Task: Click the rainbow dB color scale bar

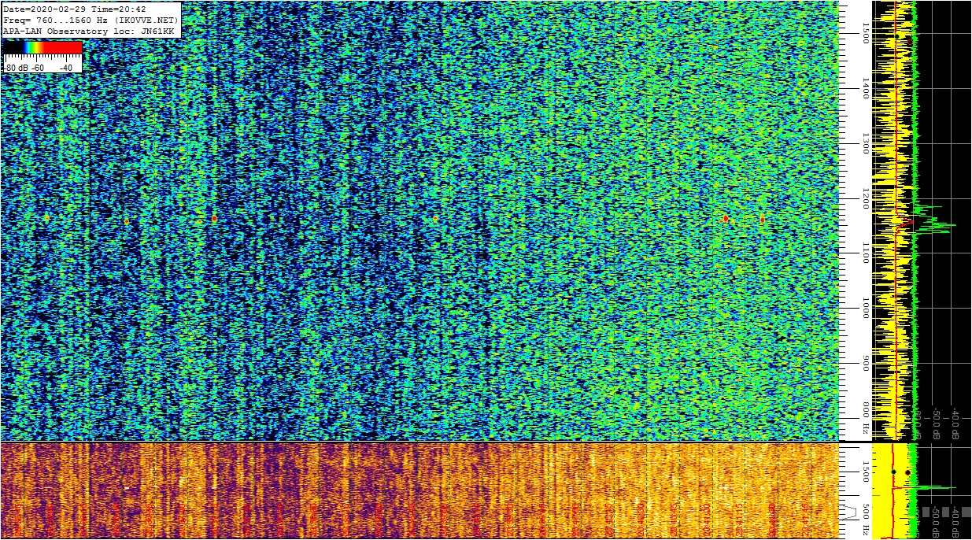Action: [x=43, y=48]
